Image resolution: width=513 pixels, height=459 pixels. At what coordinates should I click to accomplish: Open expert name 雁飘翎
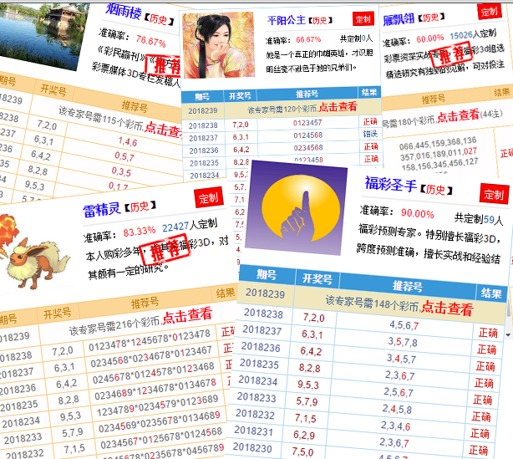[399, 19]
